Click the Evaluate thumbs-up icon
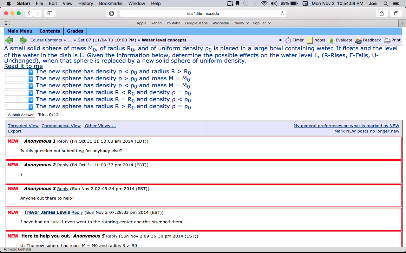The width and height of the screenshot is (406, 253). tap(331, 40)
